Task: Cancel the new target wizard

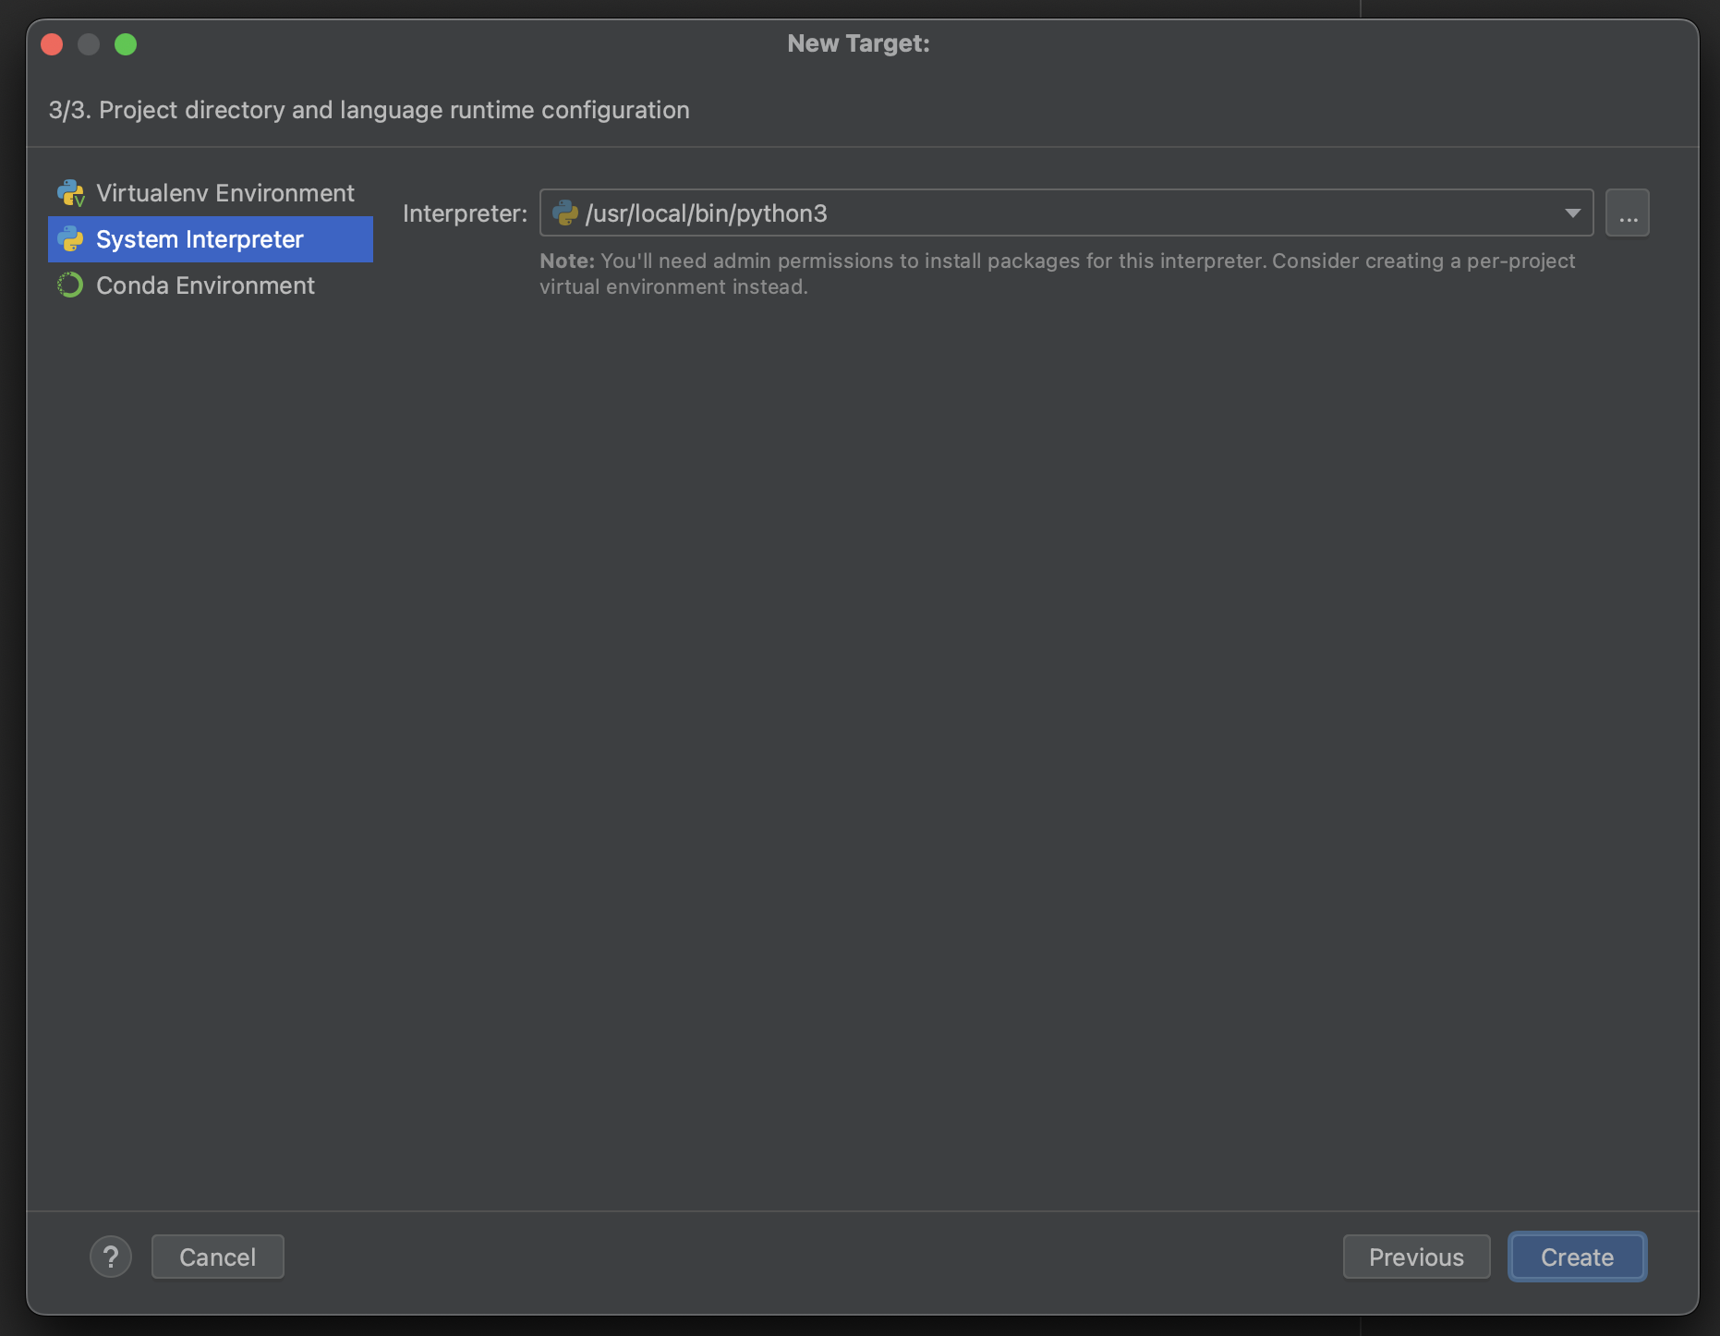Action: tap(217, 1257)
